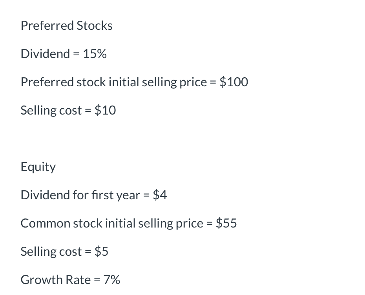Click the $4 first-year dividend value

pos(160,195)
